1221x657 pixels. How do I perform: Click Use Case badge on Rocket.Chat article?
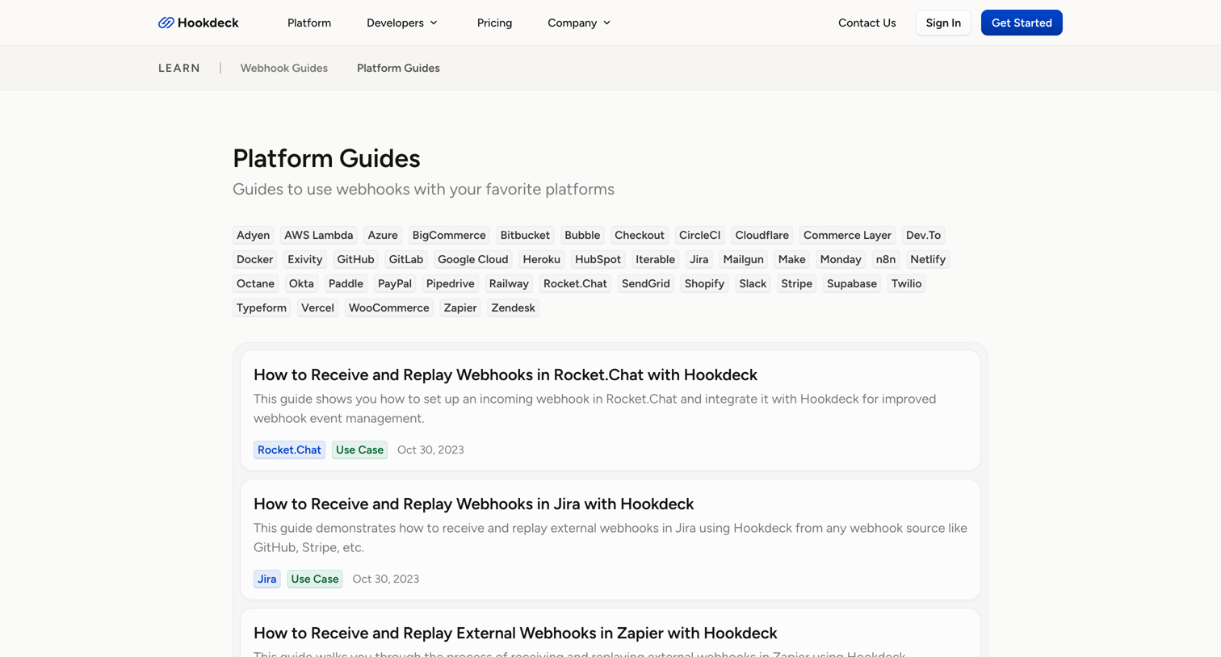pyautogui.click(x=359, y=450)
